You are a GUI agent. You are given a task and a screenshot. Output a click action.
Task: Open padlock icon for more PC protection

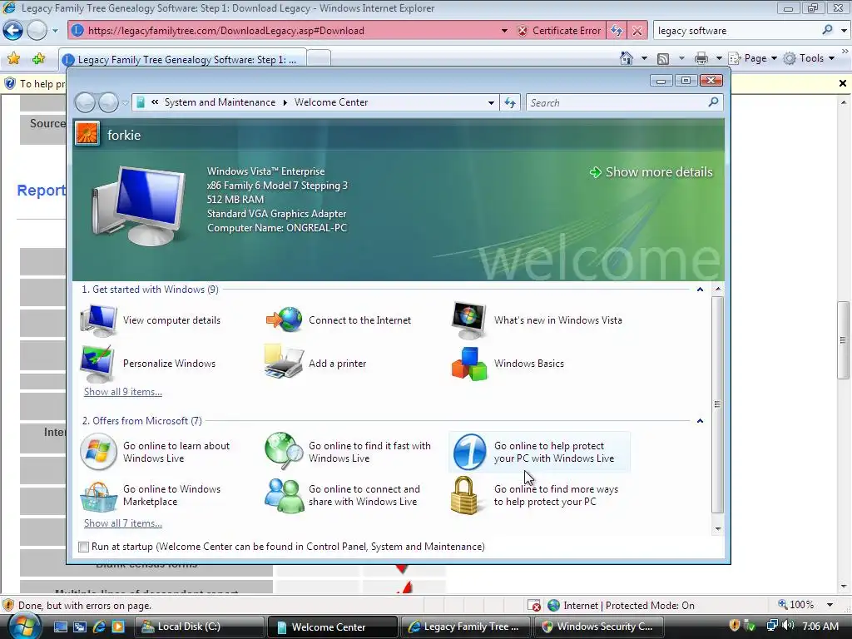(x=464, y=495)
